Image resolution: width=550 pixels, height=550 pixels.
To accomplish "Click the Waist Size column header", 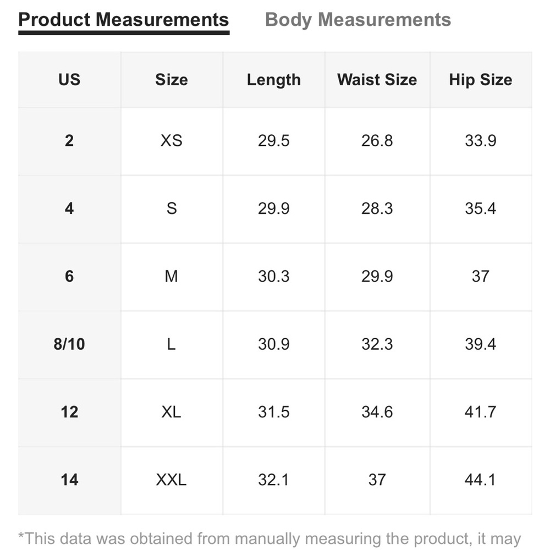I will (377, 80).
